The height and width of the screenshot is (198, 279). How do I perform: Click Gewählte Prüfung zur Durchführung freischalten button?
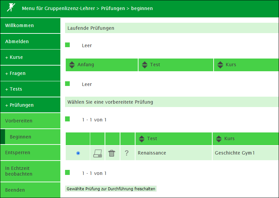click(111, 189)
